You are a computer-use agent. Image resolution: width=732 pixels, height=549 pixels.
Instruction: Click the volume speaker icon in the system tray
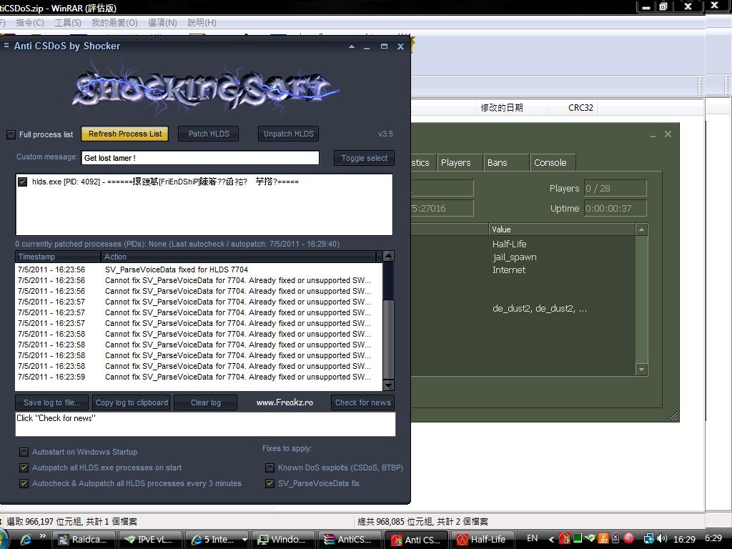point(661,538)
